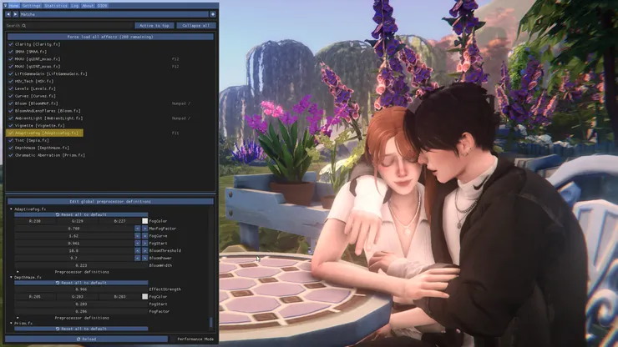Adjust BloomWidth slider at 0.223
This screenshot has width=618, height=347.
[x=81, y=265]
